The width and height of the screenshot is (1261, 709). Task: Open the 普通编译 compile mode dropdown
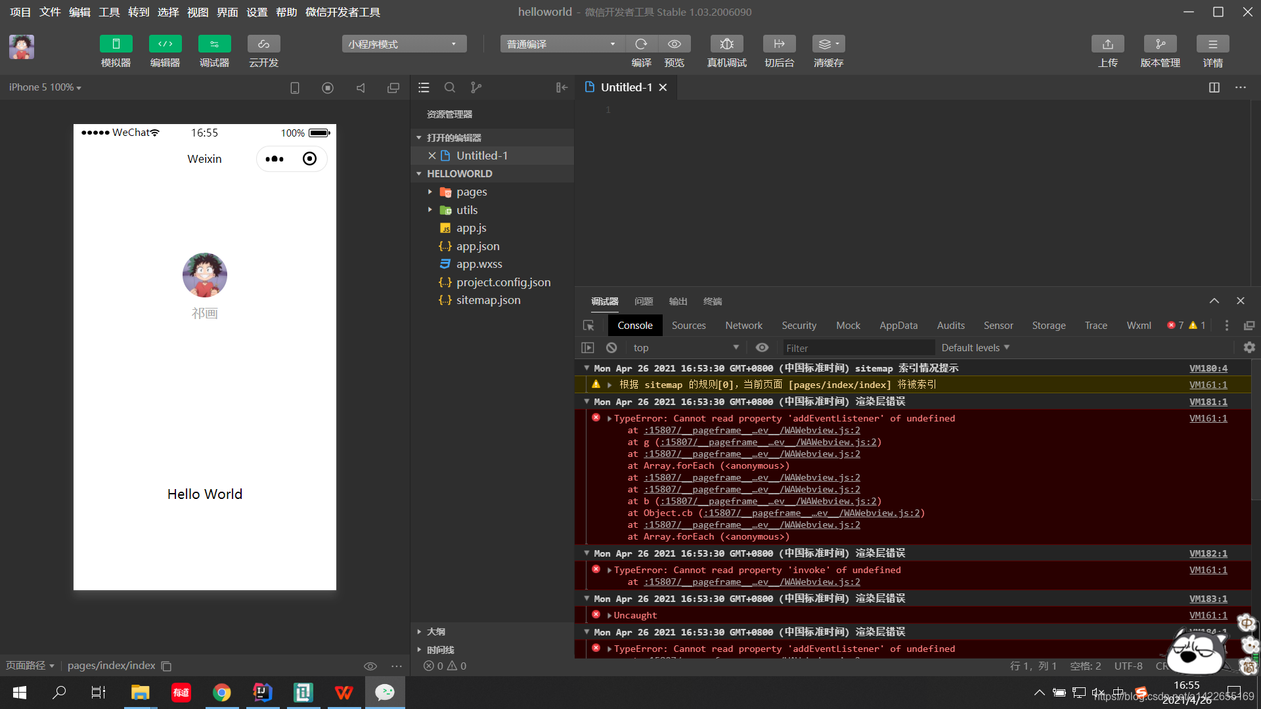click(x=562, y=44)
